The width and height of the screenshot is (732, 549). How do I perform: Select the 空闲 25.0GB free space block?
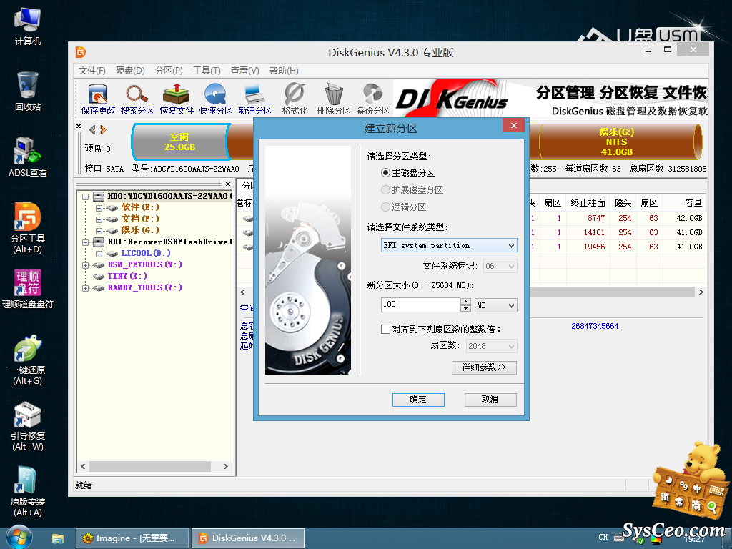[179, 142]
